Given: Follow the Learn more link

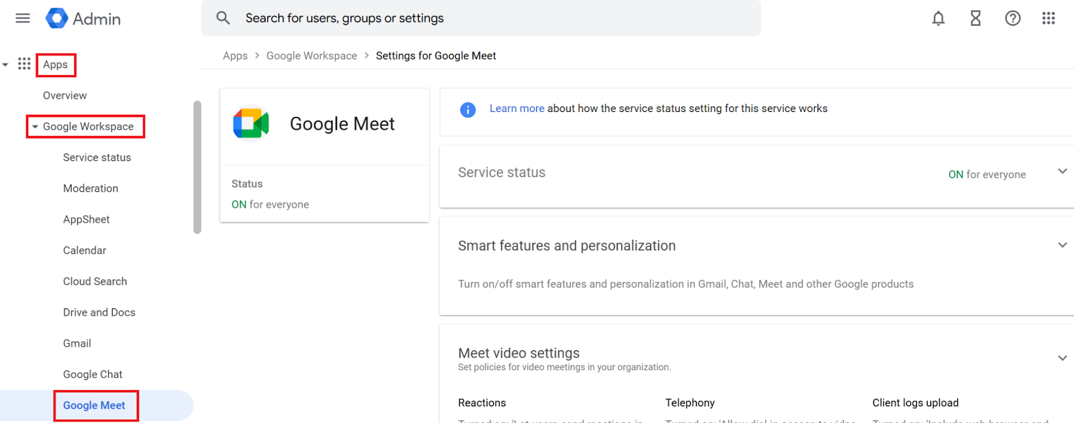Looking at the screenshot, I should pos(517,109).
